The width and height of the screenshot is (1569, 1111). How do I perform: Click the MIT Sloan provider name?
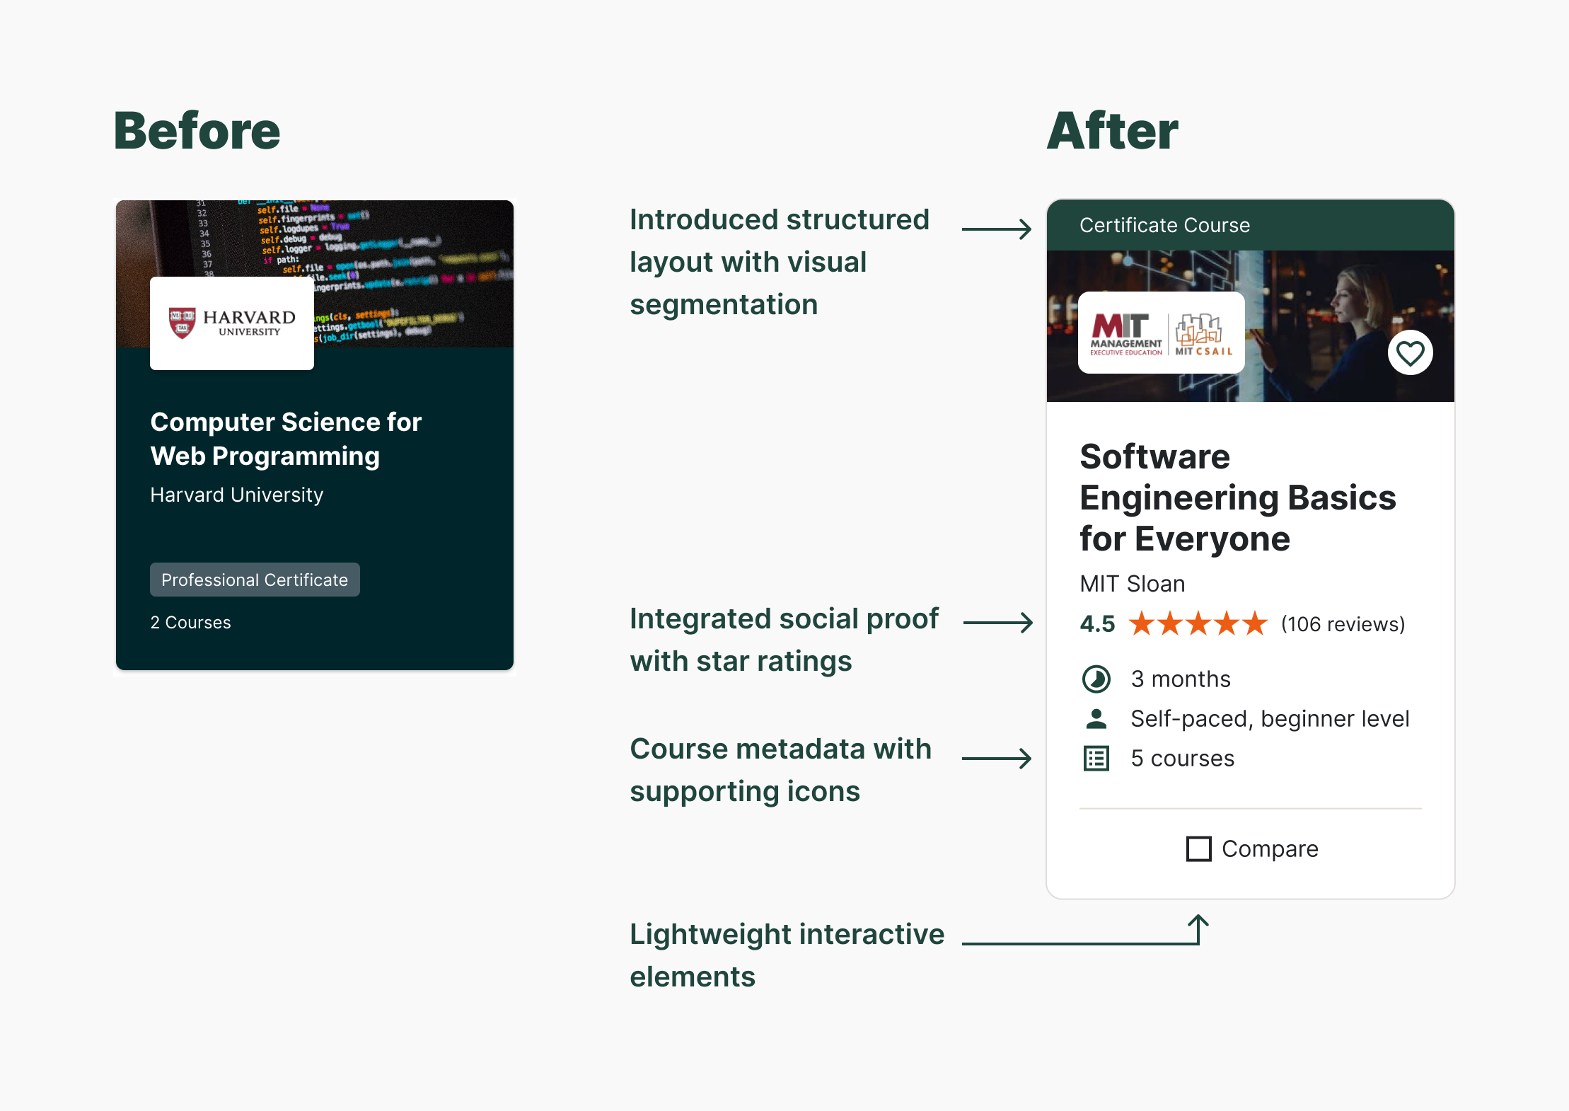(x=1132, y=584)
